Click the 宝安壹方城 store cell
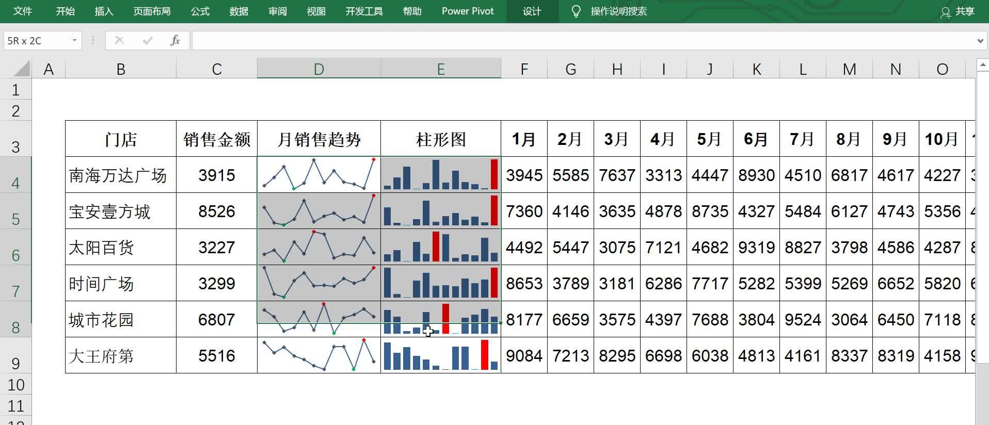Screen dimensions: 989x425 [121, 211]
